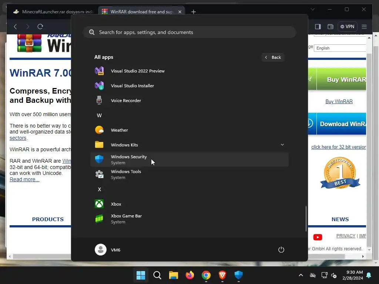
Task: Open File Explorer from taskbar
Action: tap(173, 275)
